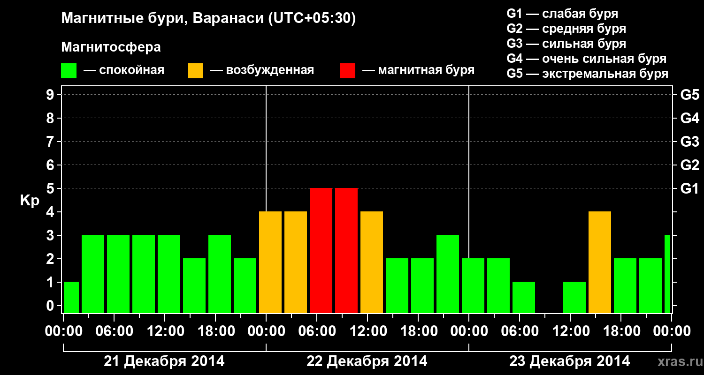Click the green 'спокойная' legend swatch
The image size is (704, 375).
69,71
